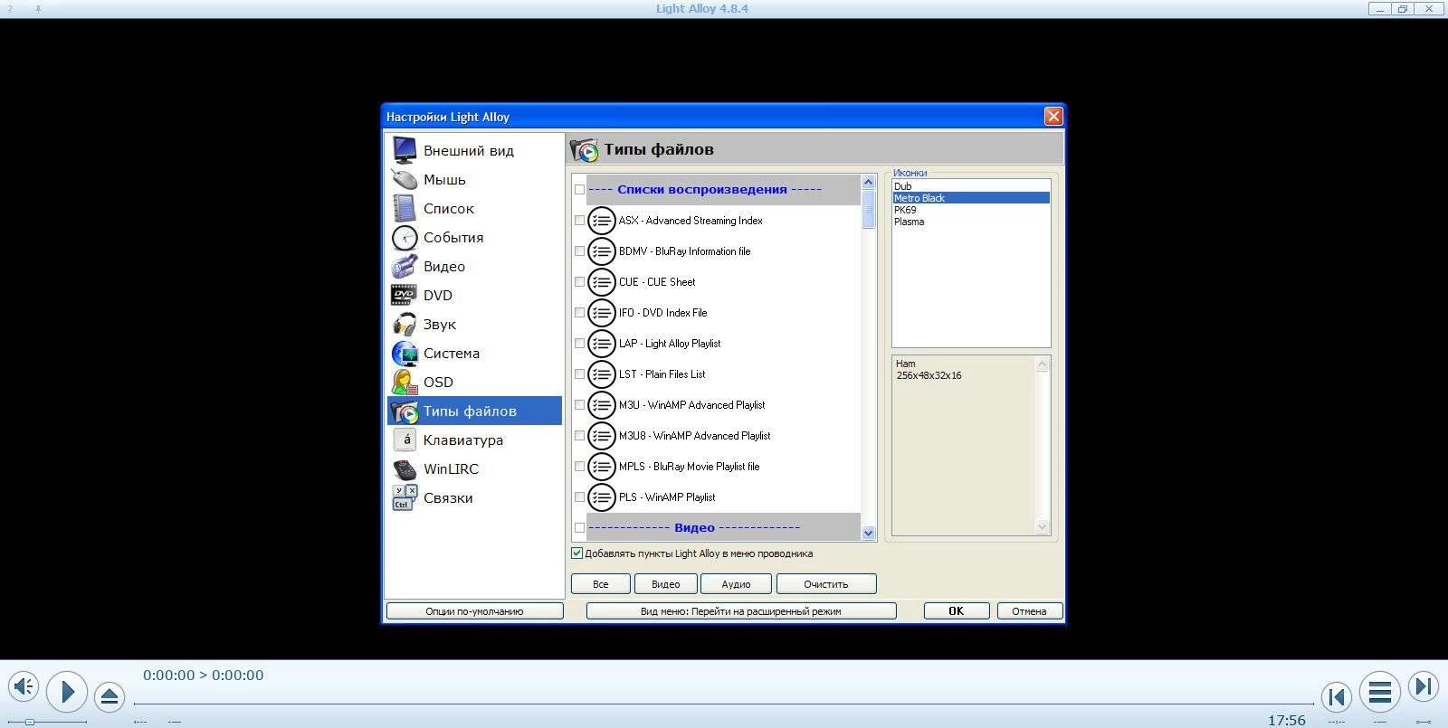This screenshot has height=728, width=1448.
Task: Click file types list scroll down arrow
Action: 869,534
